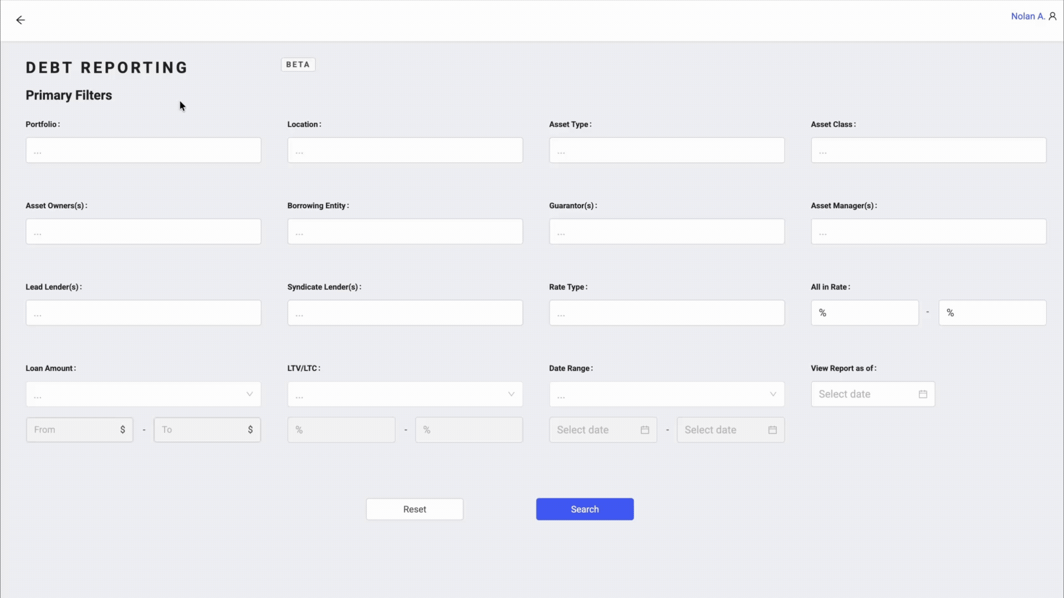Image resolution: width=1064 pixels, height=598 pixels.
Task: Select the Loan Amount From field
Action: 79,430
